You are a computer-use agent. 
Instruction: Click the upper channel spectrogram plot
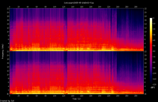click(x=77, y=30)
